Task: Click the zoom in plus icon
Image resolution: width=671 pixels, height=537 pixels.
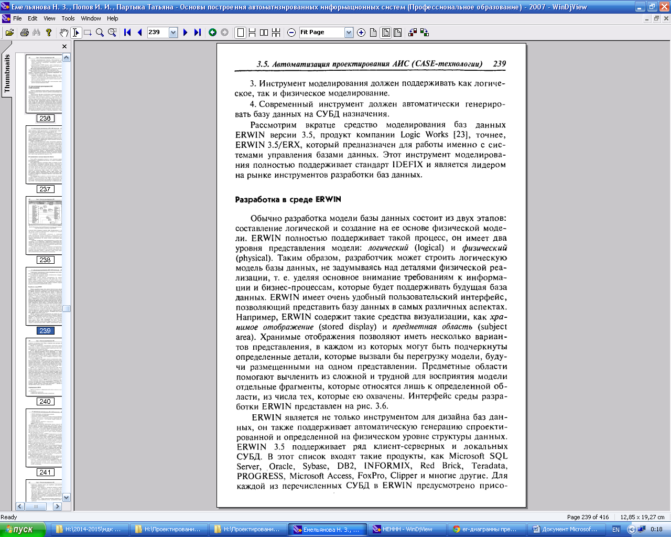Action: coord(361,33)
